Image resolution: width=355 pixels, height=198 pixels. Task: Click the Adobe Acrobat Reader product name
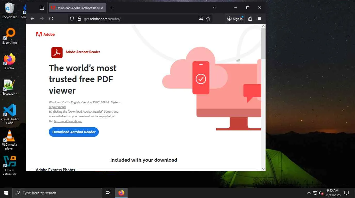click(x=83, y=52)
